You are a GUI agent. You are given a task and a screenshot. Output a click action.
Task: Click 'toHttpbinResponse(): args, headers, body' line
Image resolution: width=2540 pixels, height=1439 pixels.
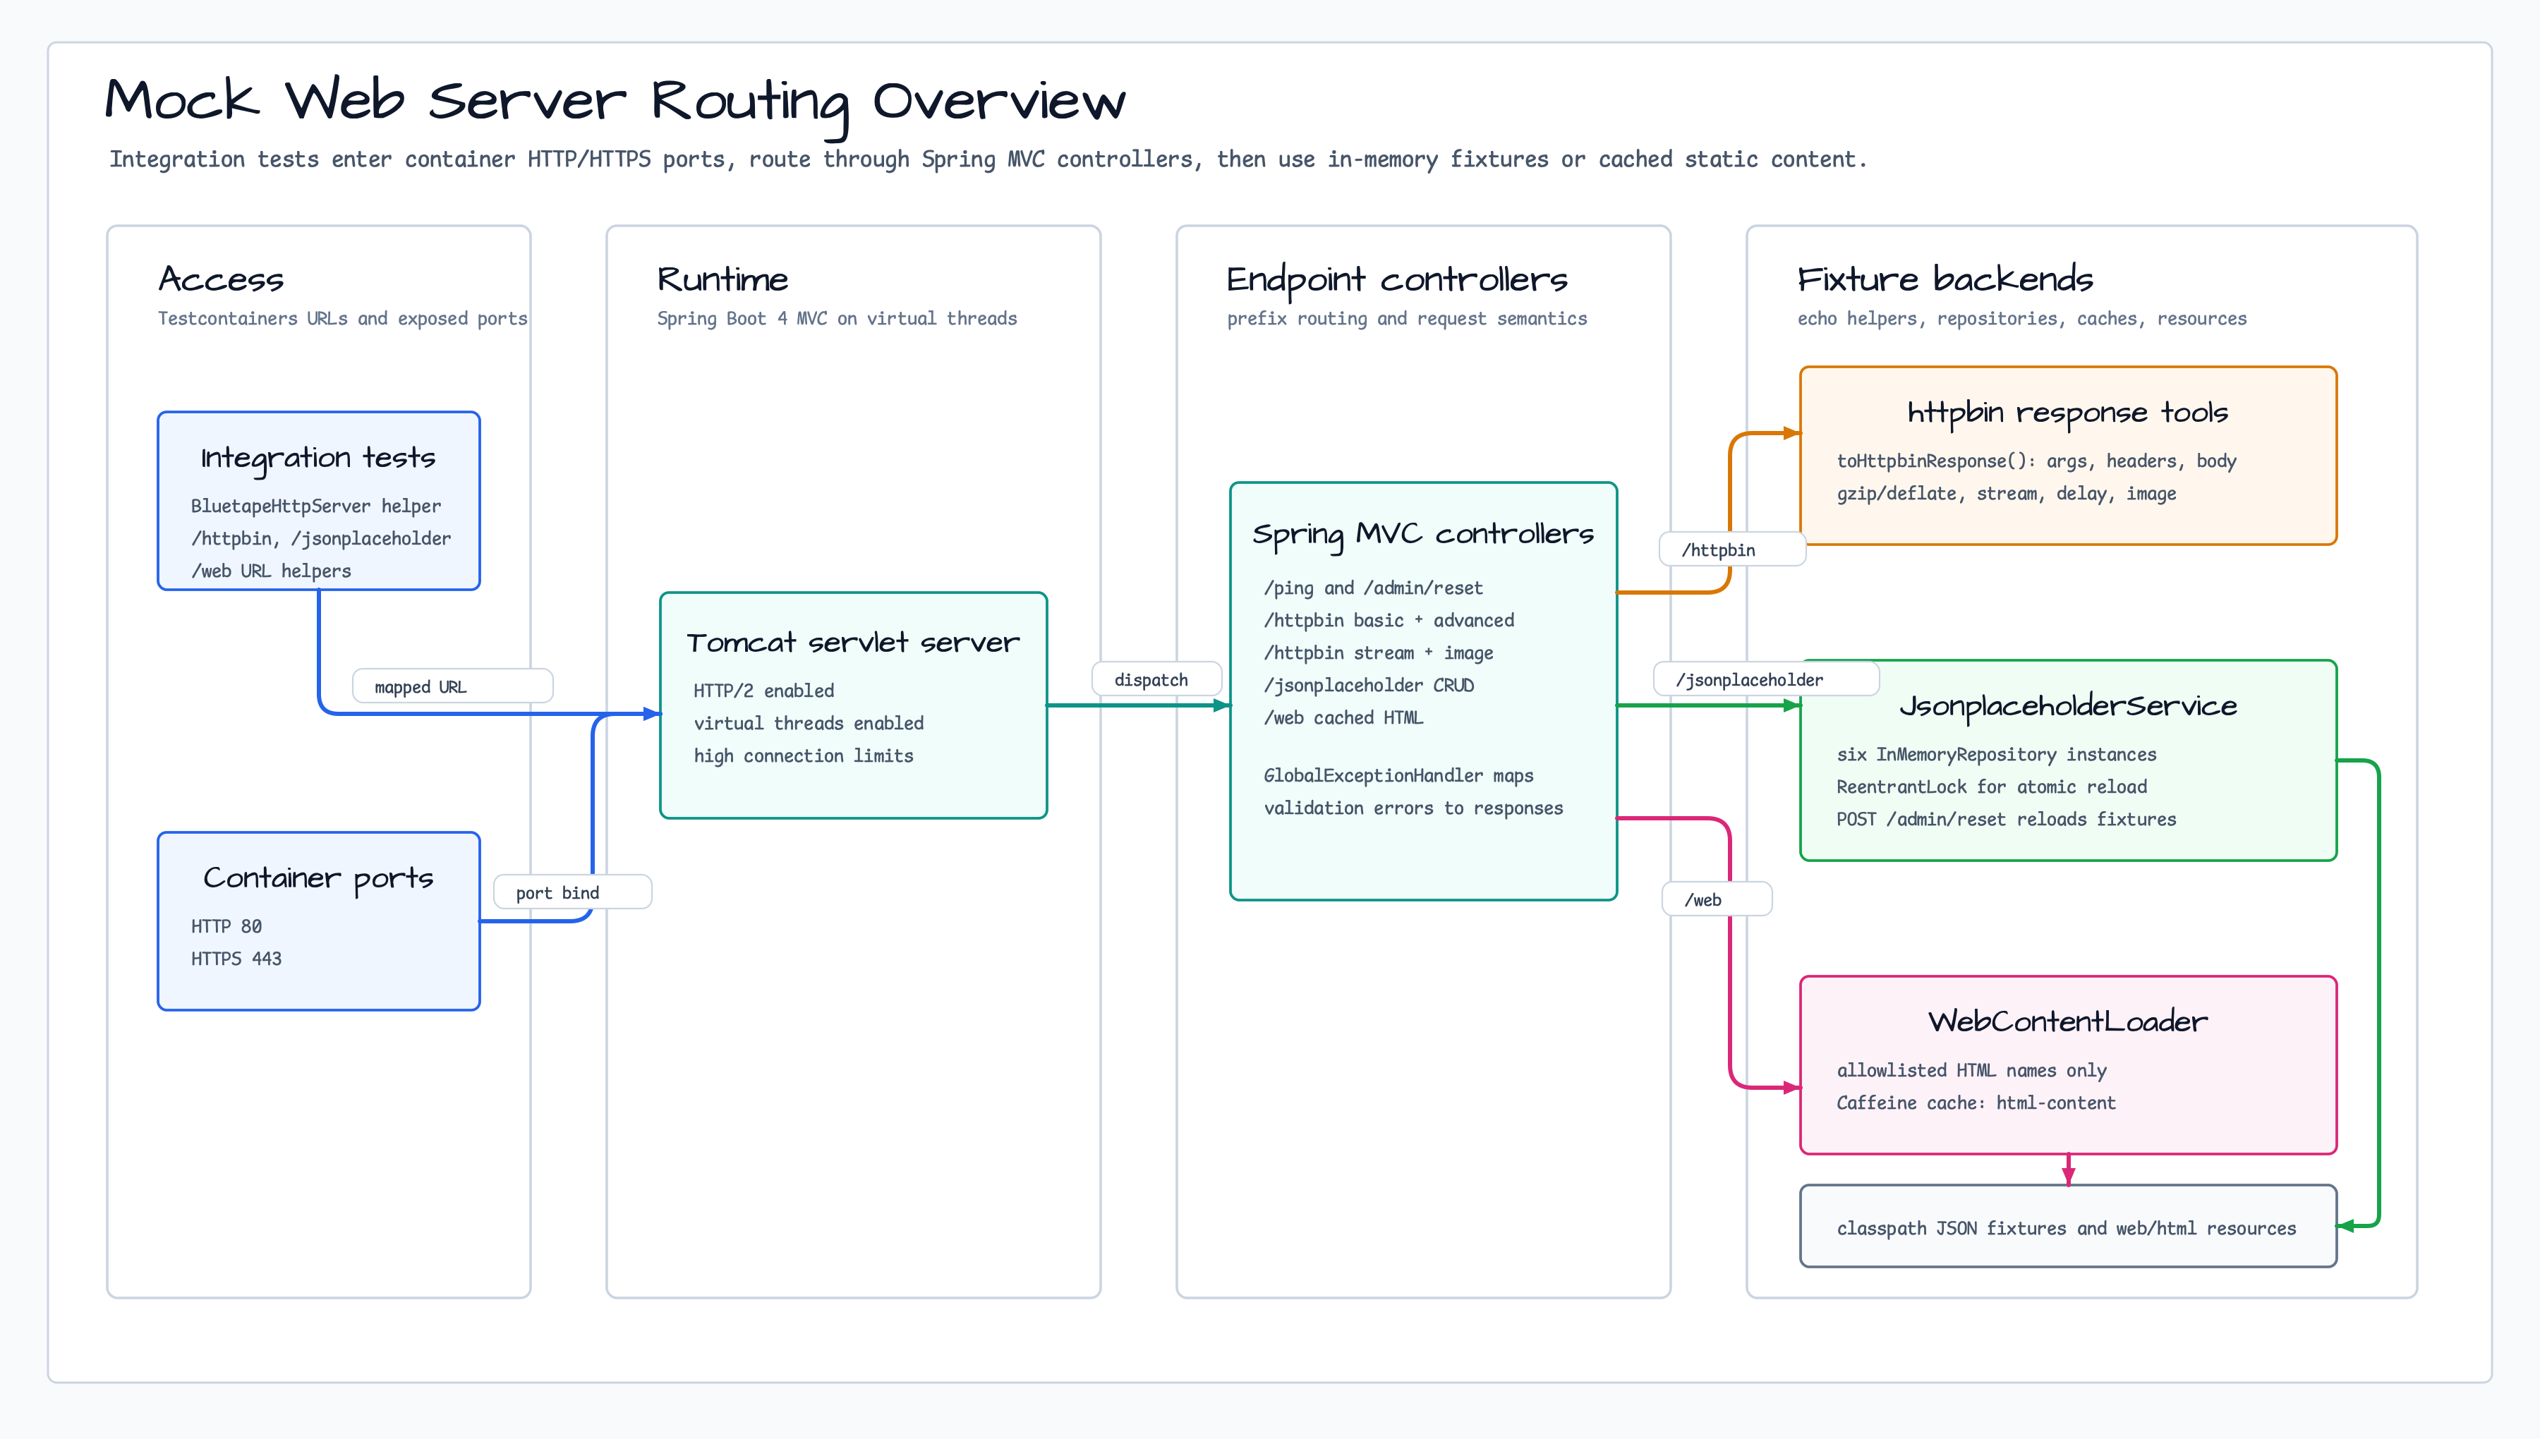(2036, 461)
